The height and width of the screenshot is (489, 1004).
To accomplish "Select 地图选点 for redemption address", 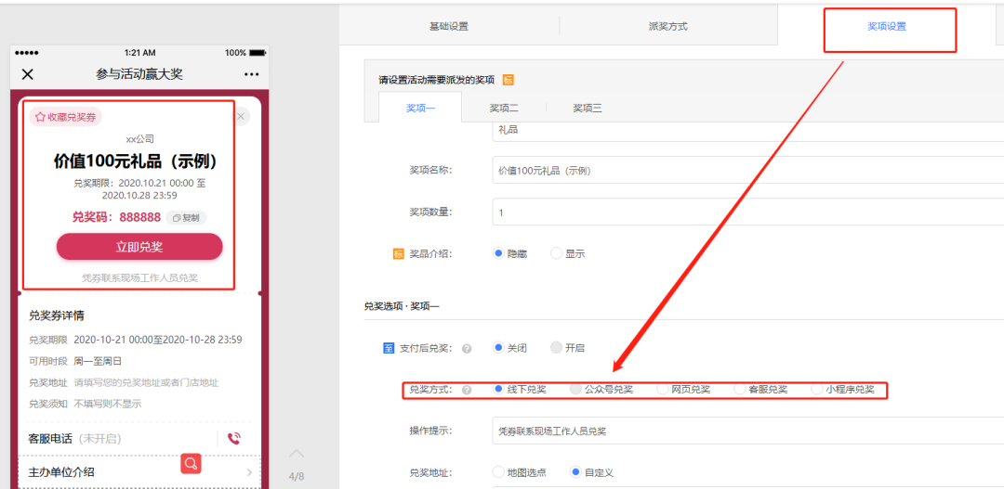I will pos(498,472).
